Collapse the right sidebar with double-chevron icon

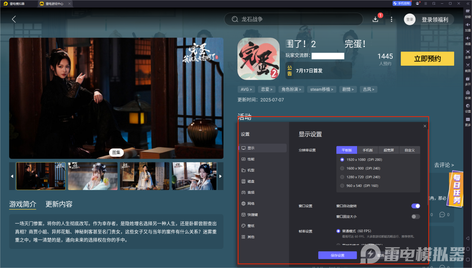click(x=468, y=3)
